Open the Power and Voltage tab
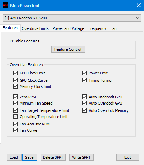Screen dimensions: 144x165 point(68,28)
